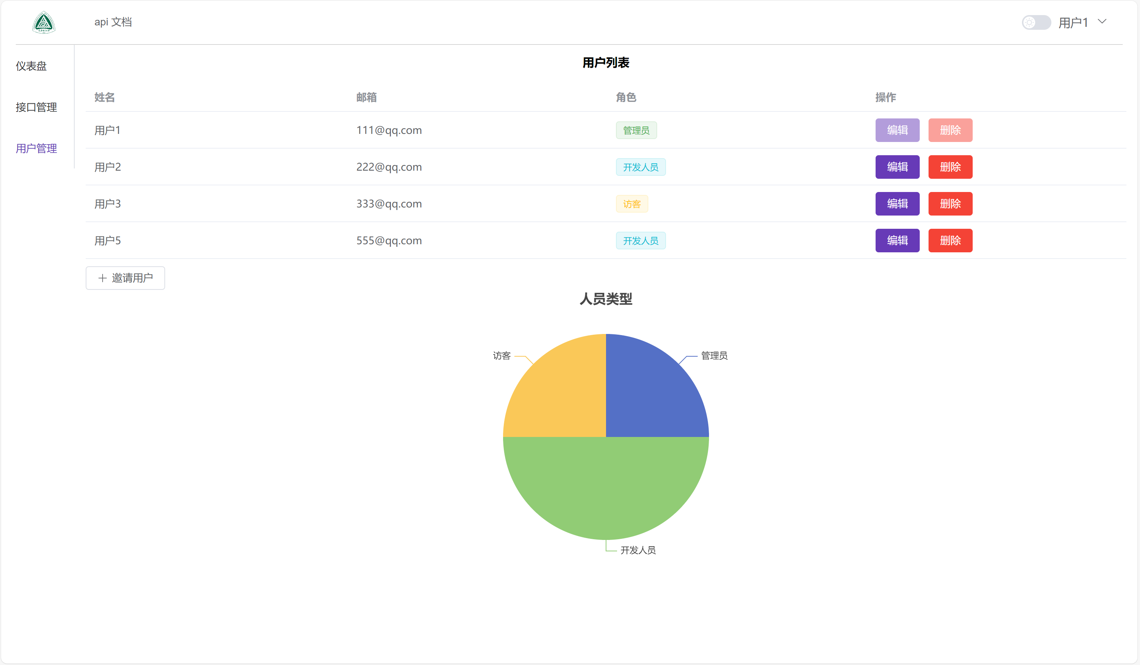1140x665 pixels.
Task: Click the 用户1 username in the header
Action: 1073,22
